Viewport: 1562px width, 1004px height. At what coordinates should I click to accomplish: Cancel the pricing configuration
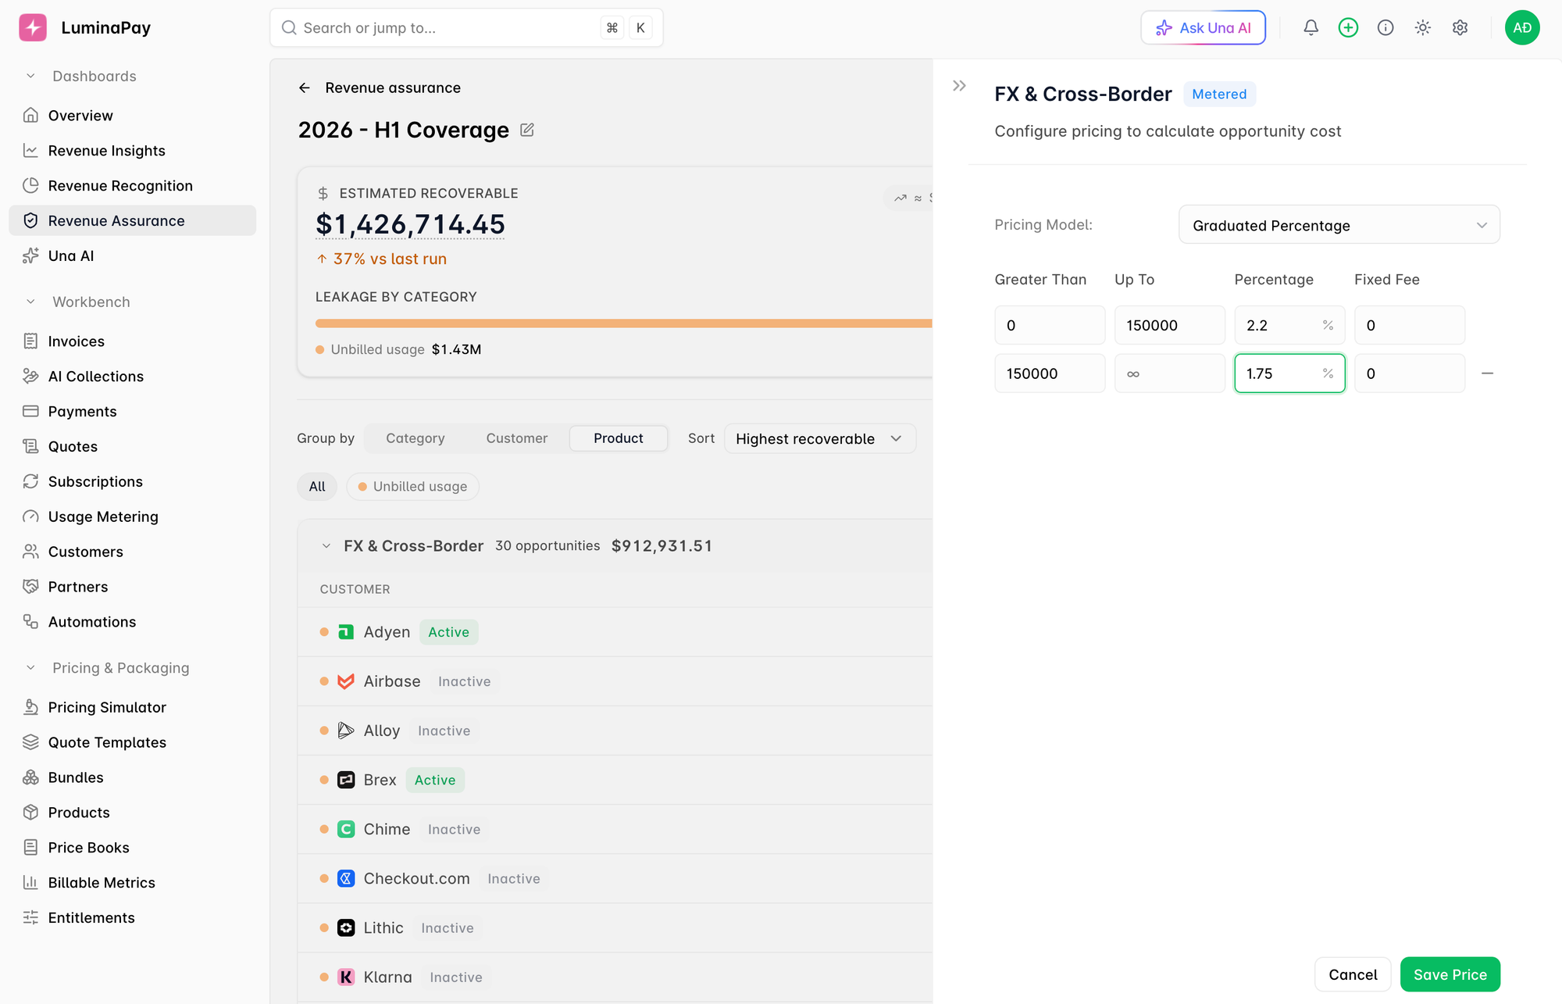click(x=1353, y=974)
